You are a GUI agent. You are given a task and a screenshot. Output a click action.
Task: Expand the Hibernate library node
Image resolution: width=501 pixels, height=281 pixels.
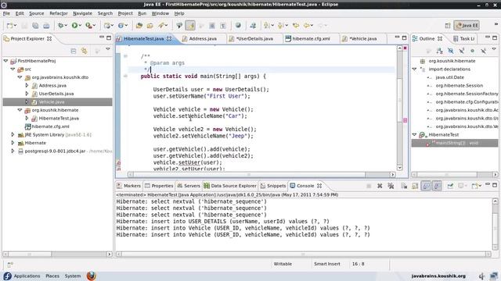(13, 143)
